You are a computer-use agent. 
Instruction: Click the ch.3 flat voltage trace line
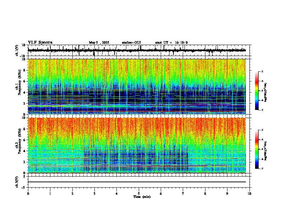tap(137, 182)
